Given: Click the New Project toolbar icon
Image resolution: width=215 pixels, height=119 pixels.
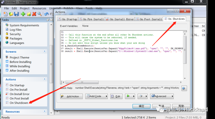Looking at the screenshot, I should click(5, 14).
